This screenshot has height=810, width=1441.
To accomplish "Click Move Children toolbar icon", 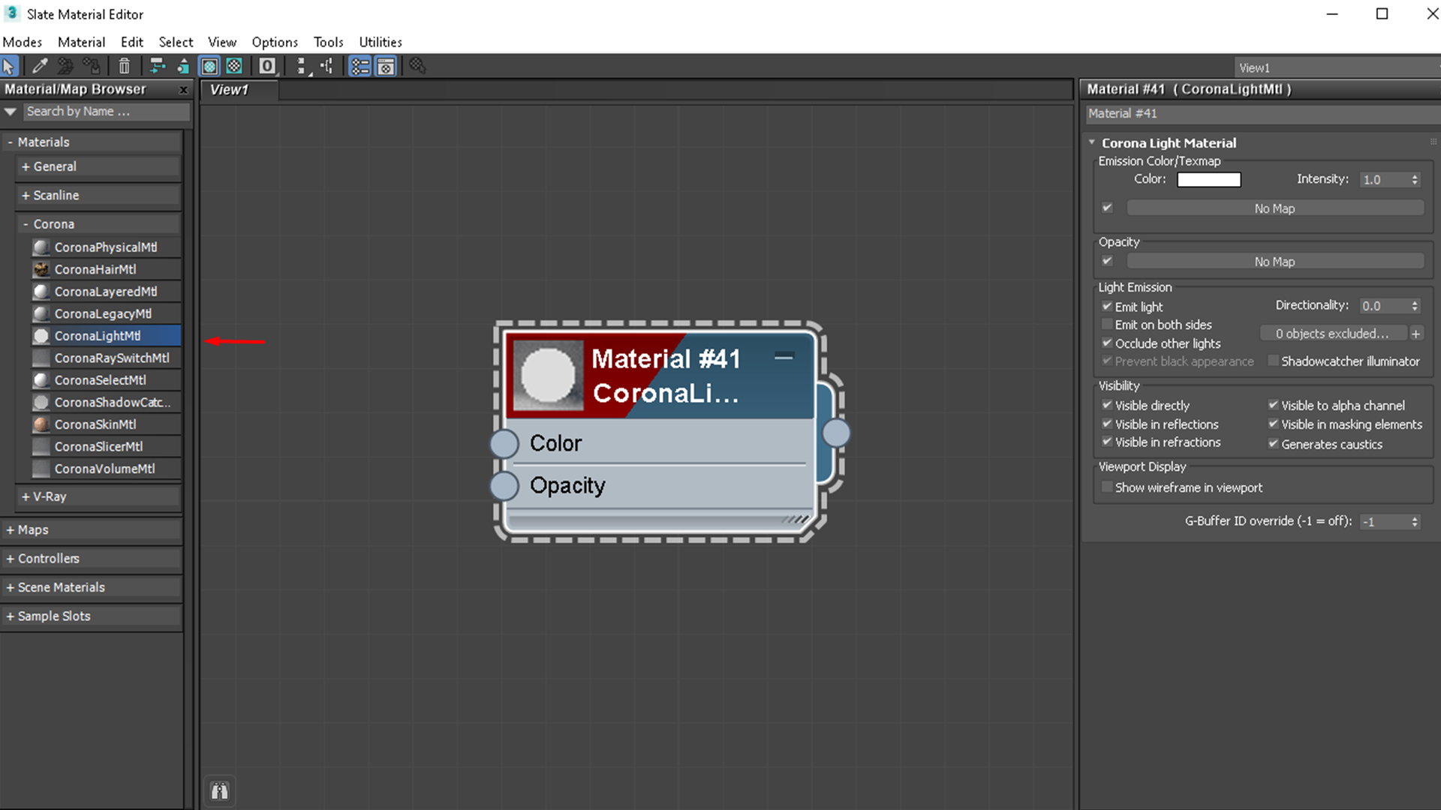I will [157, 66].
